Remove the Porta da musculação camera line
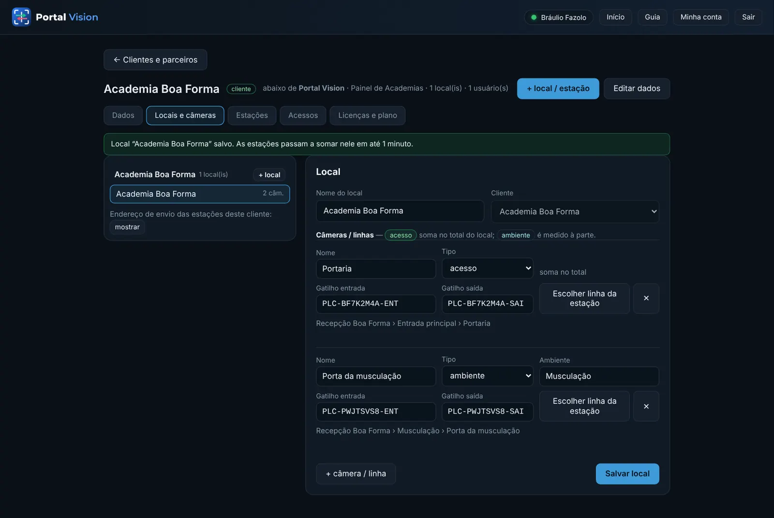The width and height of the screenshot is (774, 518). coord(646,406)
